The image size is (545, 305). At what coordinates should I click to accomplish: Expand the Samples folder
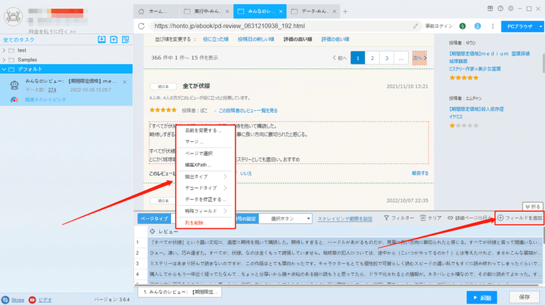coord(4,60)
